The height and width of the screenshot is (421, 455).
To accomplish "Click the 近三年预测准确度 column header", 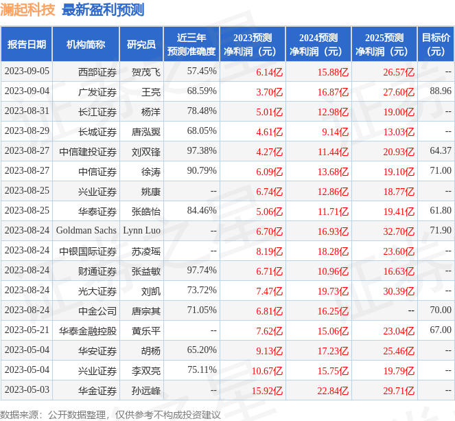I will point(191,44).
